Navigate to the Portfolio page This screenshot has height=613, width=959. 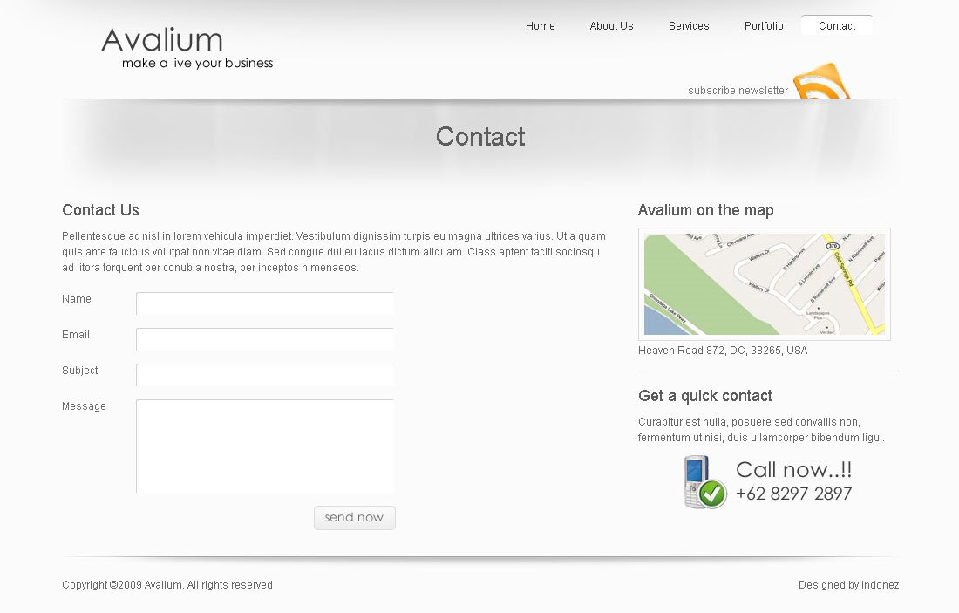764,26
